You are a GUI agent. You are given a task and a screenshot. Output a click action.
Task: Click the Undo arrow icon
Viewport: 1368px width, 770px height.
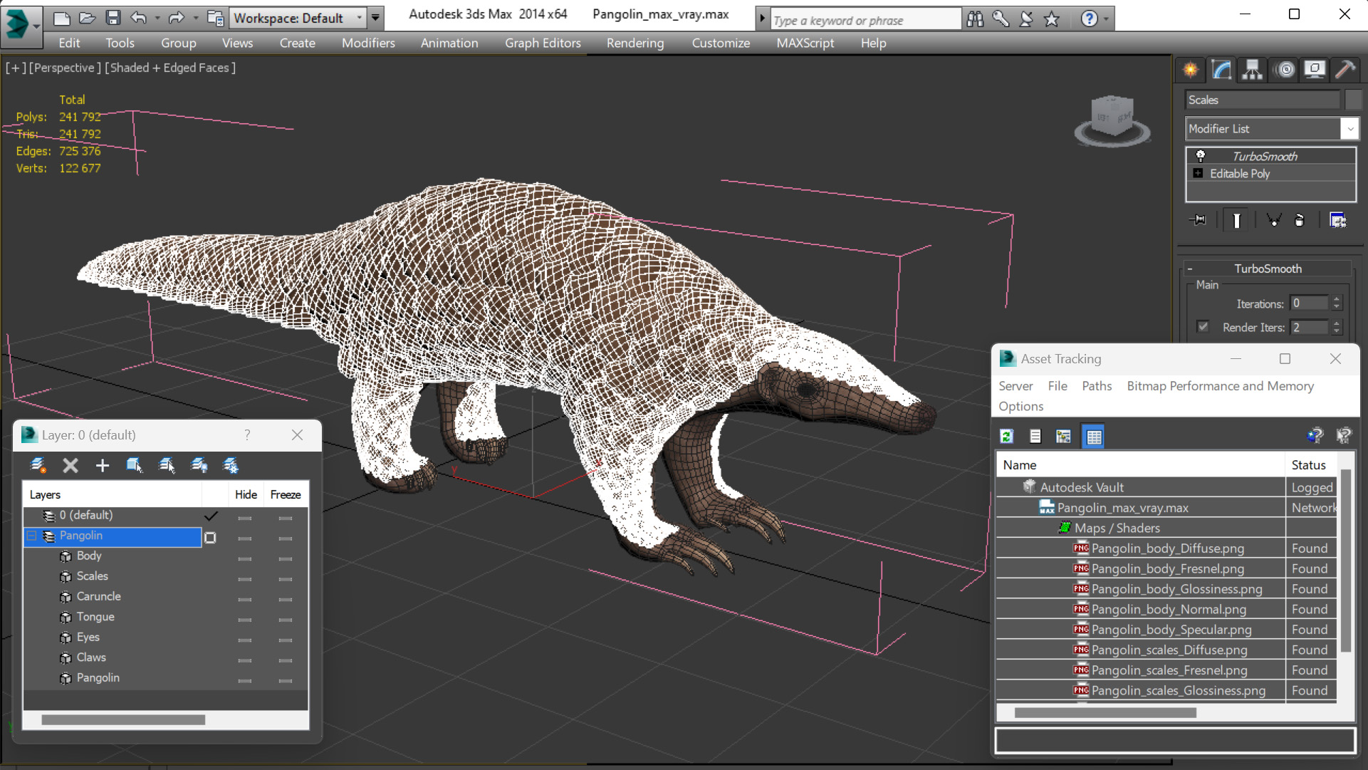tap(139, 18)
